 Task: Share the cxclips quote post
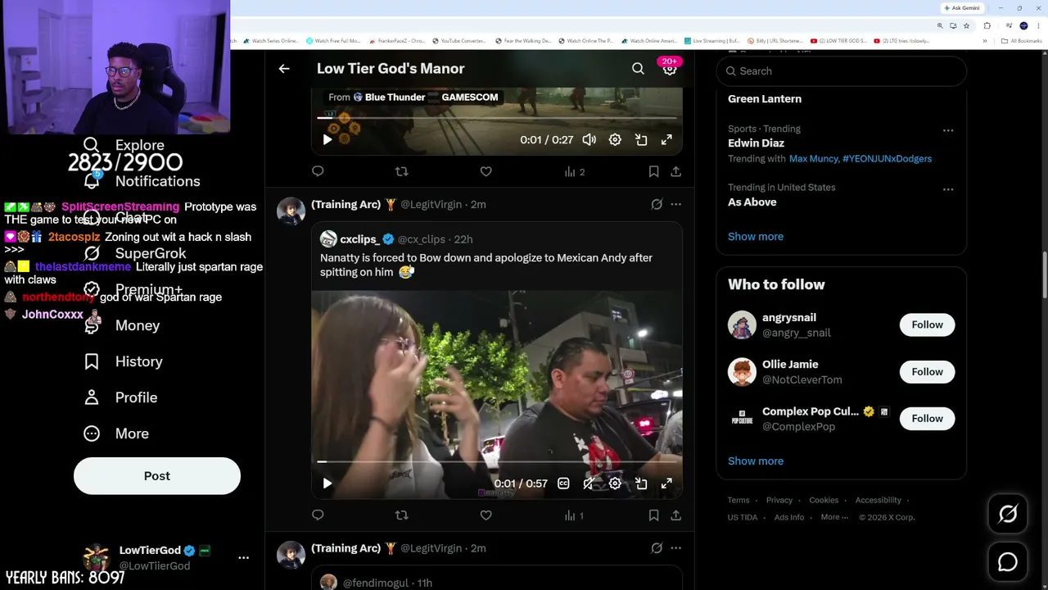point(675,515)
